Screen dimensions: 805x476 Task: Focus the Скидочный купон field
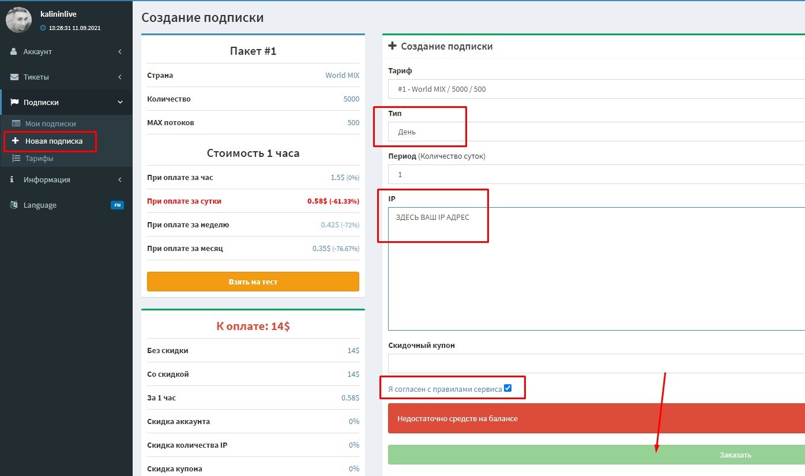coord(596,363)
